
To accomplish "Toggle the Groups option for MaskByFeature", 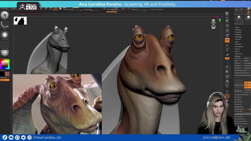I will (x=247, y=85).
